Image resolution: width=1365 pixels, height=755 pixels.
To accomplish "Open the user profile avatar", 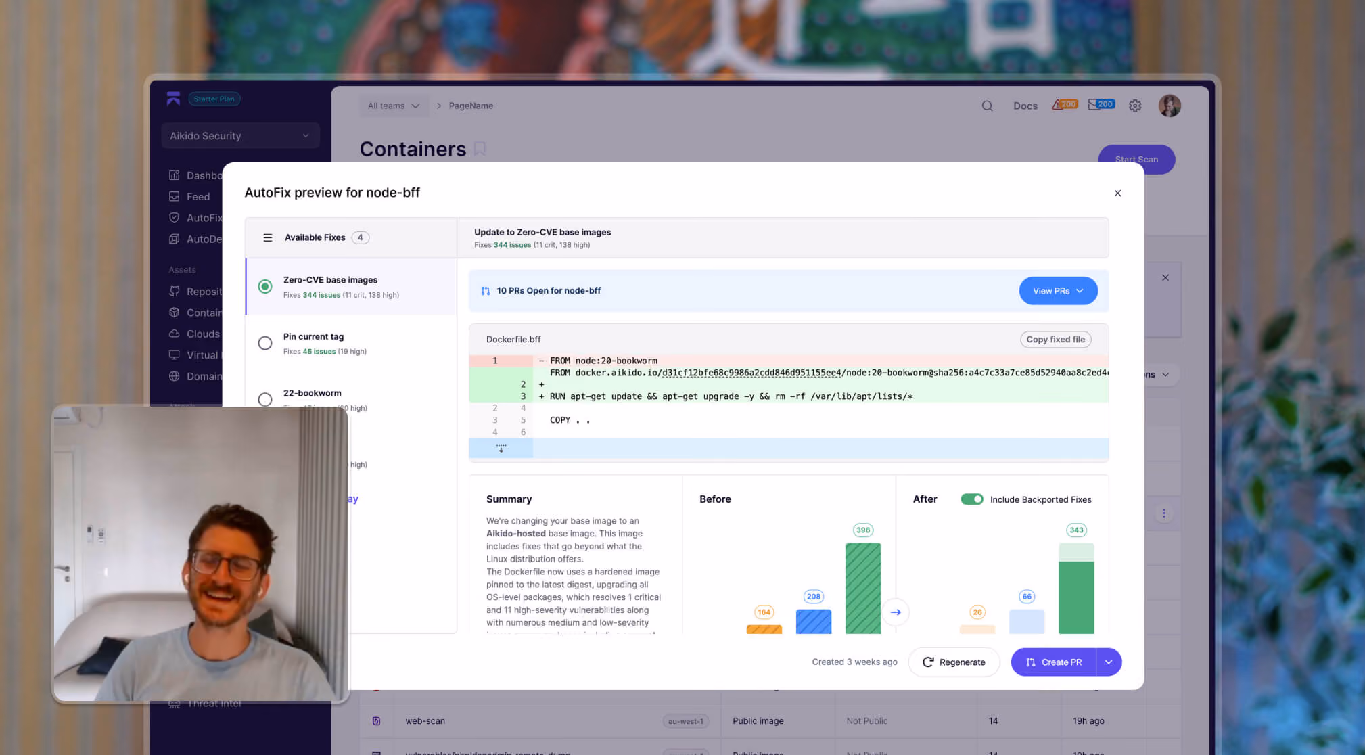I will click(x=1170, y=106).
